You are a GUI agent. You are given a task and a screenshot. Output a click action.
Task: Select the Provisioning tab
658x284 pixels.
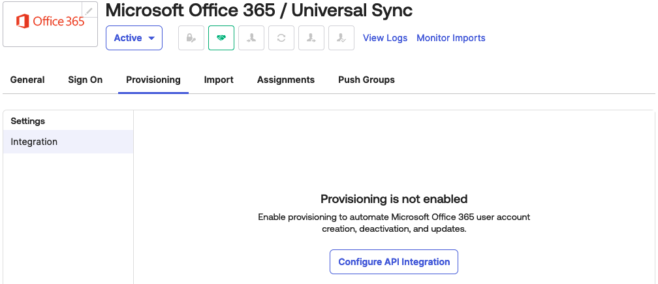click(x=153, y=80)
